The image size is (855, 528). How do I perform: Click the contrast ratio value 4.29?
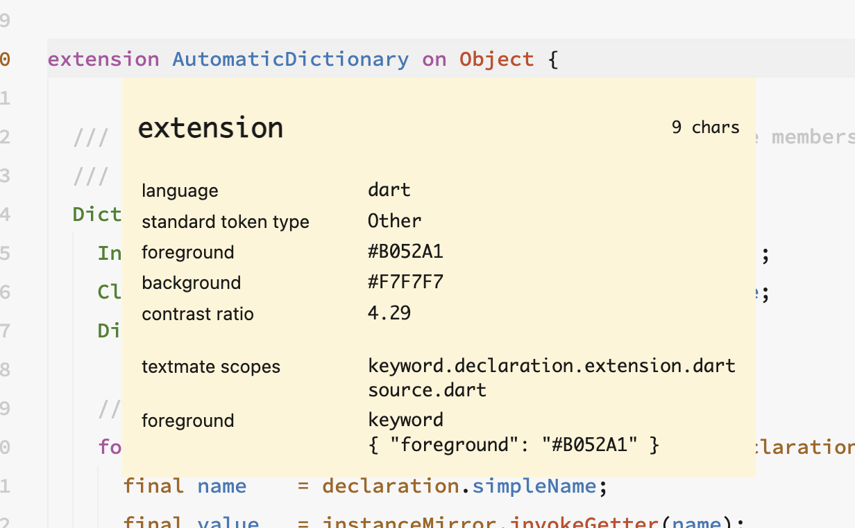point(389,313)
